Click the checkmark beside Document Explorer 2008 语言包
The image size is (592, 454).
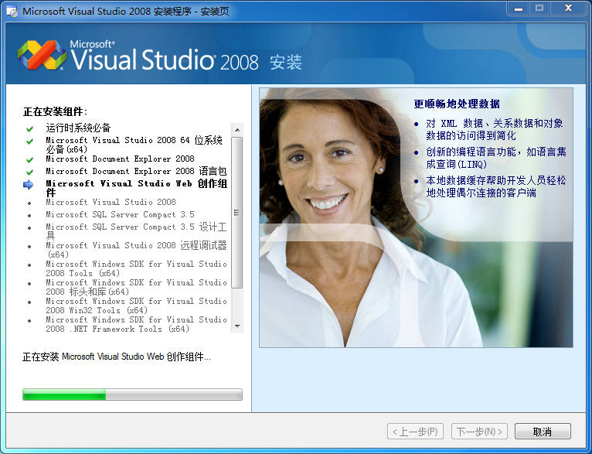pos(30,172)
